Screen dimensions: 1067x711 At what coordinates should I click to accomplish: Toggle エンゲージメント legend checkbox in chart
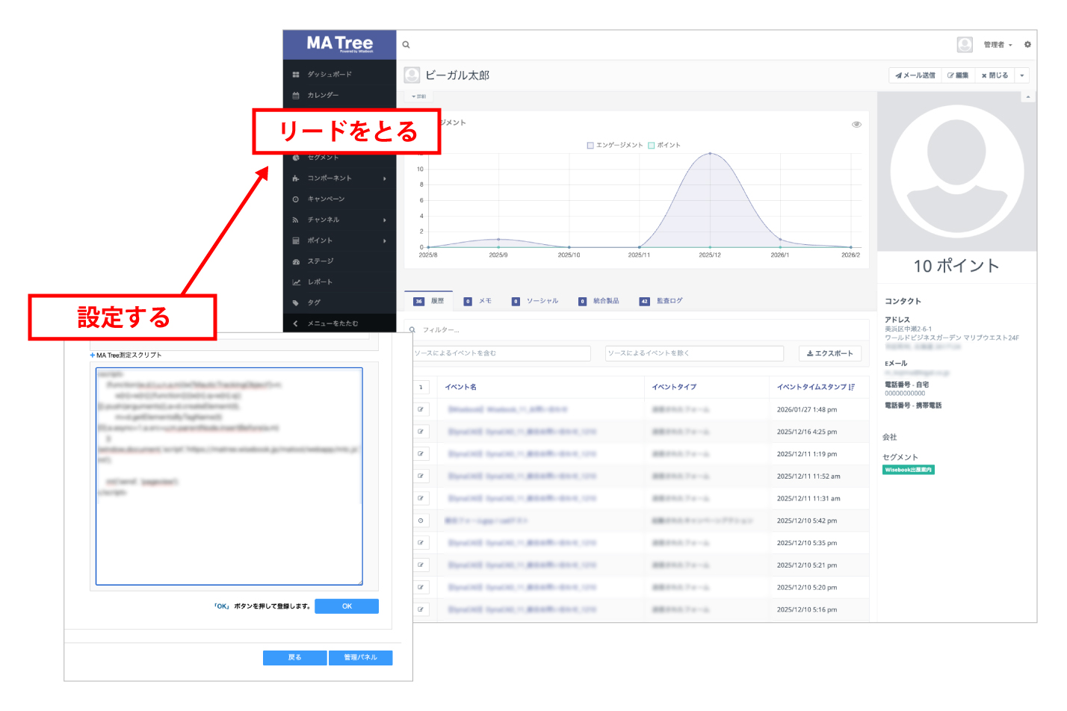pyautogui.click(x=590, y=146)
